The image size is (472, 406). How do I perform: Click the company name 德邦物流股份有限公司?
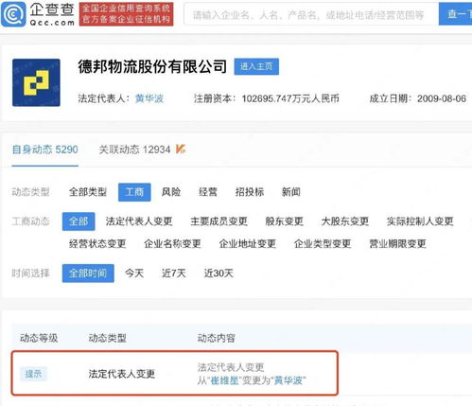point(152,66)
